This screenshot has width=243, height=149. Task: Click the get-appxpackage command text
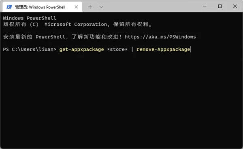point(81,49)
